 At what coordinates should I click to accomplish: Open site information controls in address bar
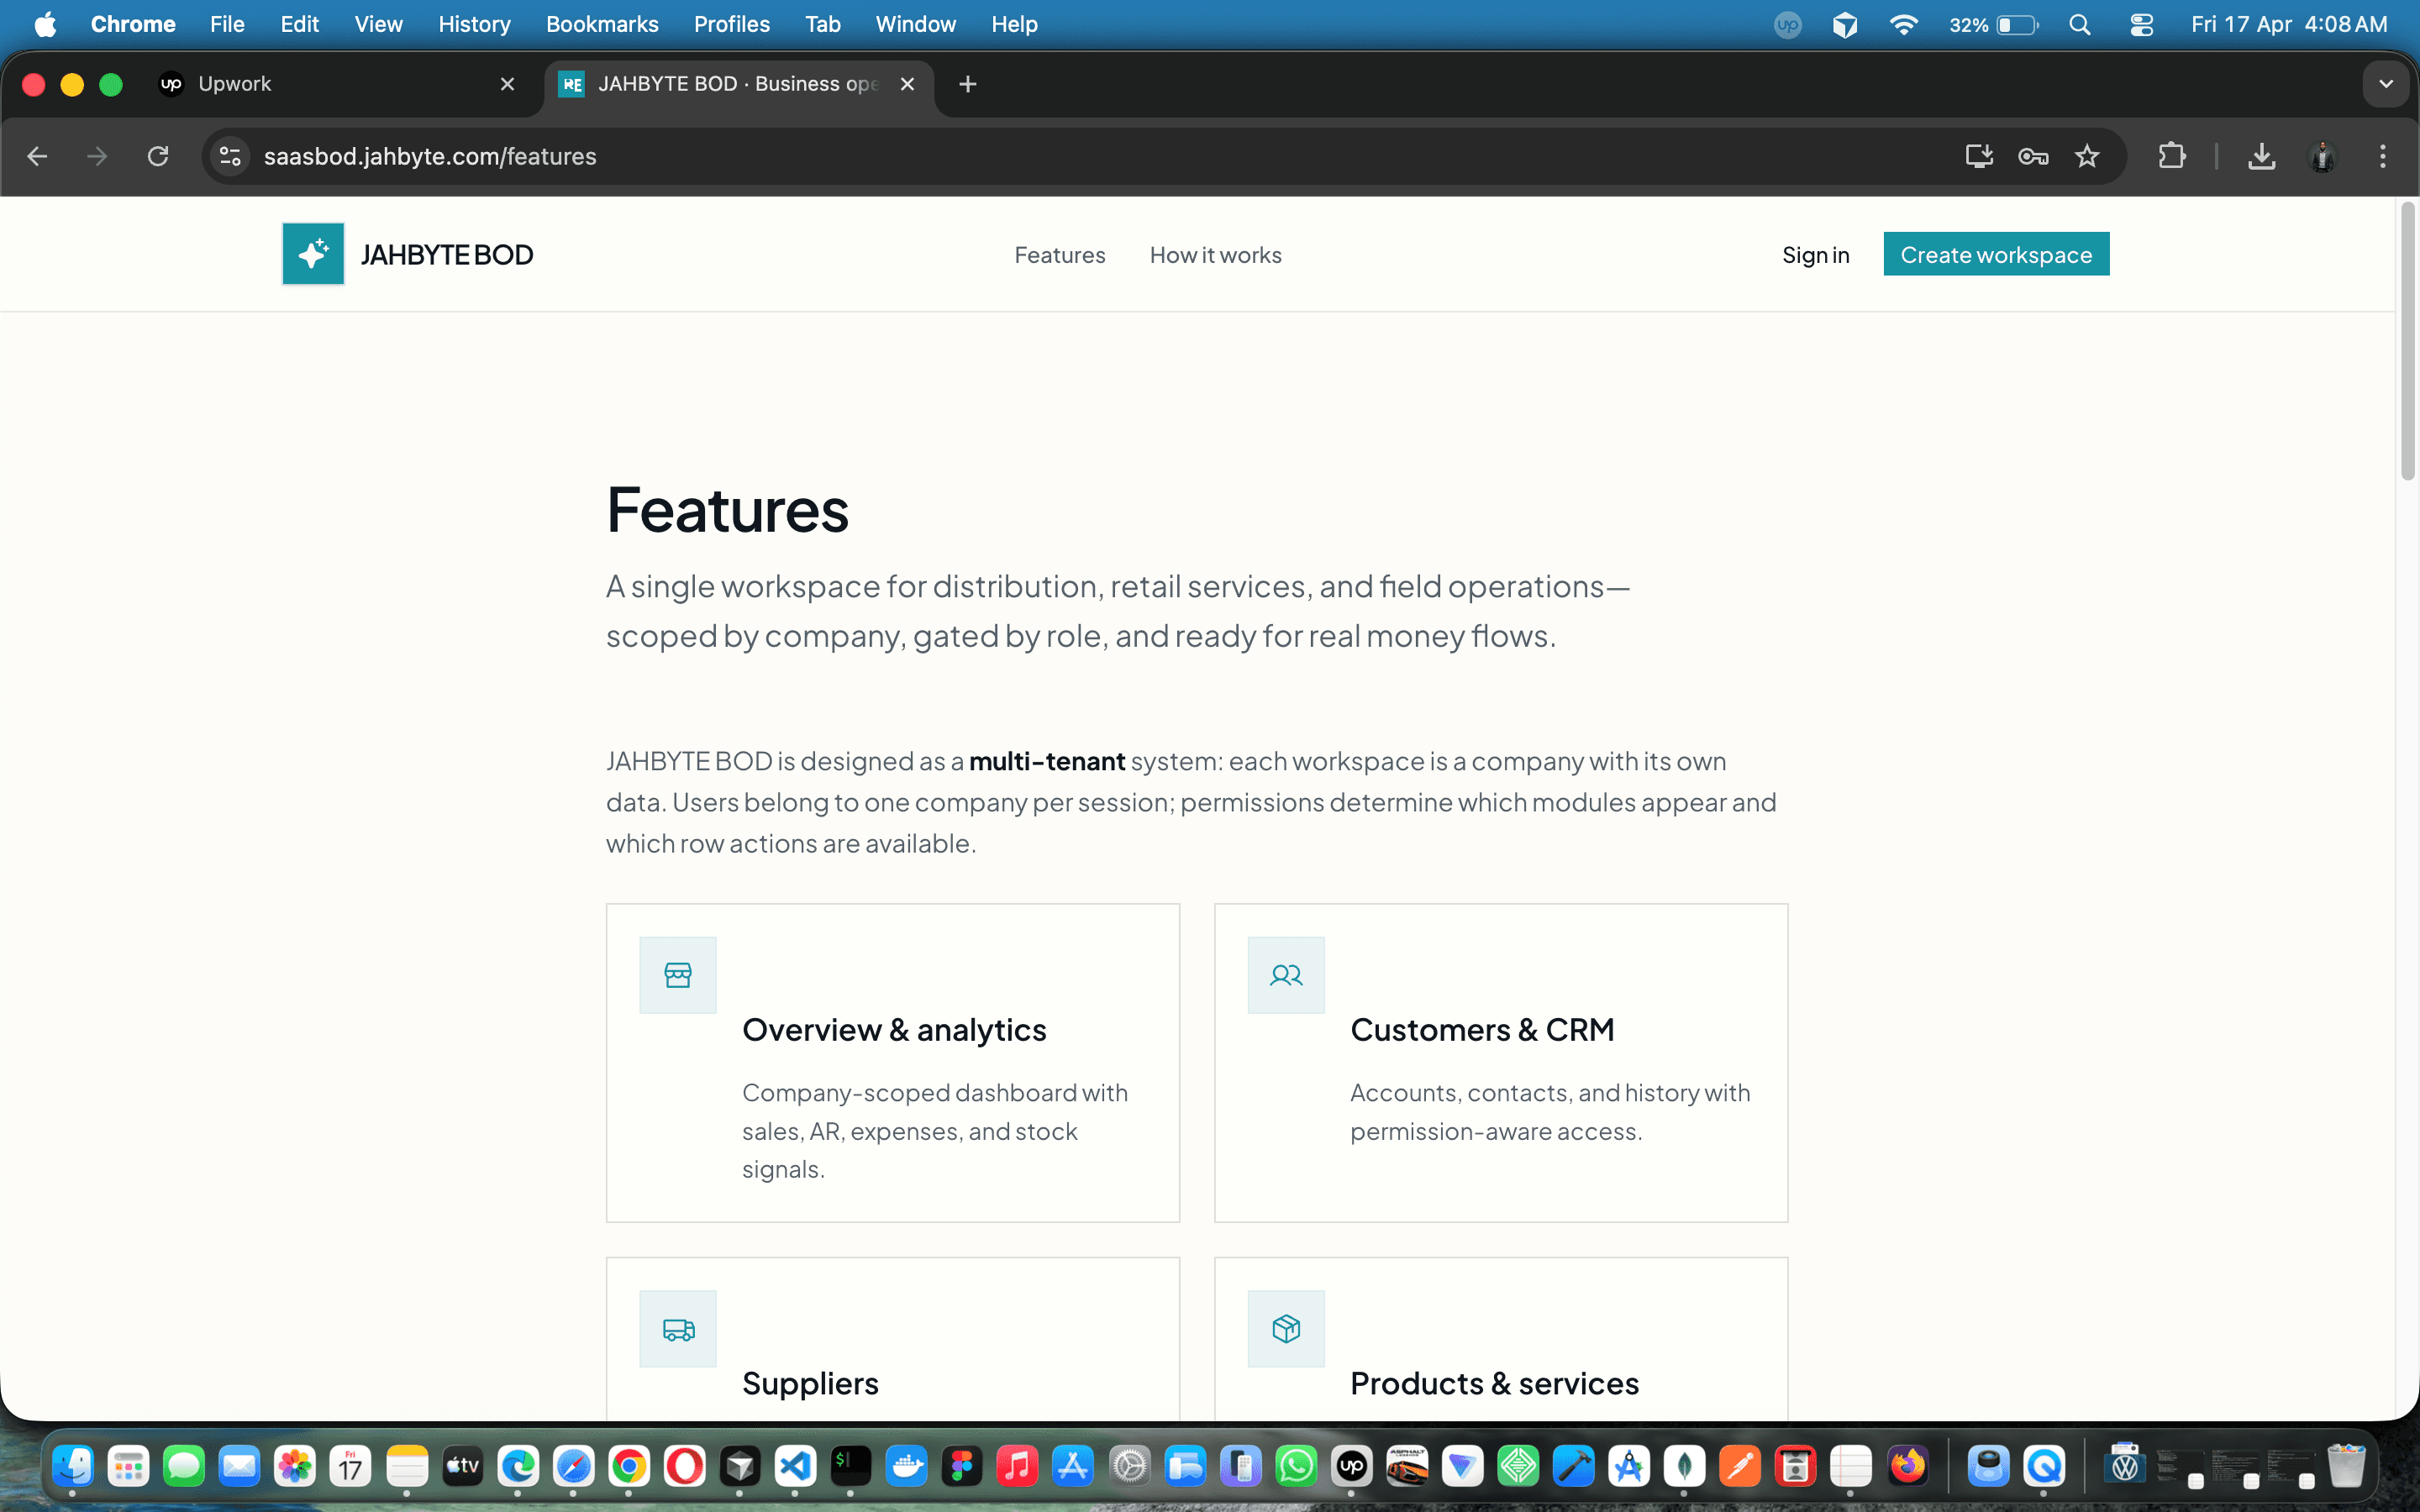(229, 156)
